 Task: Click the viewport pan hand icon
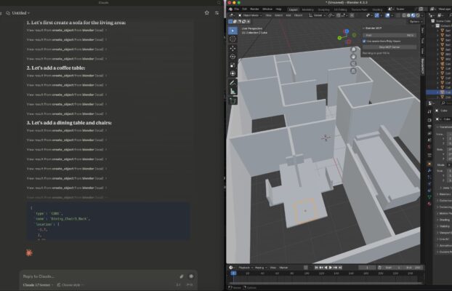tap(353, 57)
